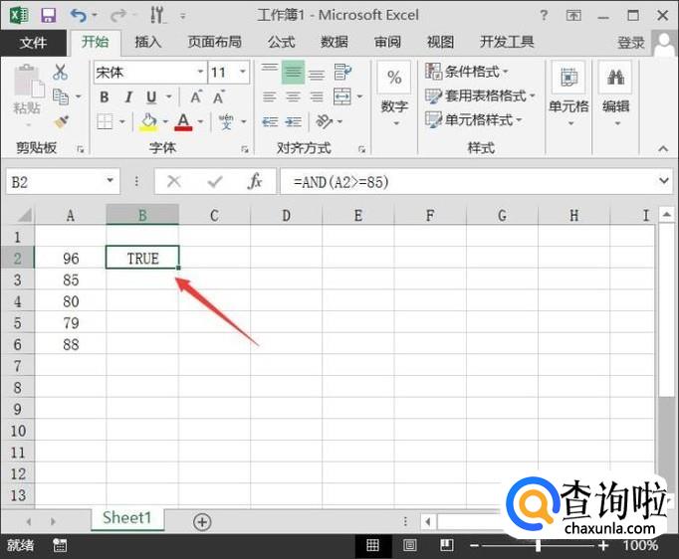The image size is (679, 559).
Task: Toggle Wrap Text icon
Action: click(342, 72)
